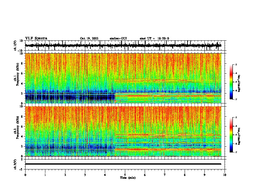Image resolution: width=253 pixels, height=196 pixels.
Task: Click the time axis tick label '5'
Action: 125,175
